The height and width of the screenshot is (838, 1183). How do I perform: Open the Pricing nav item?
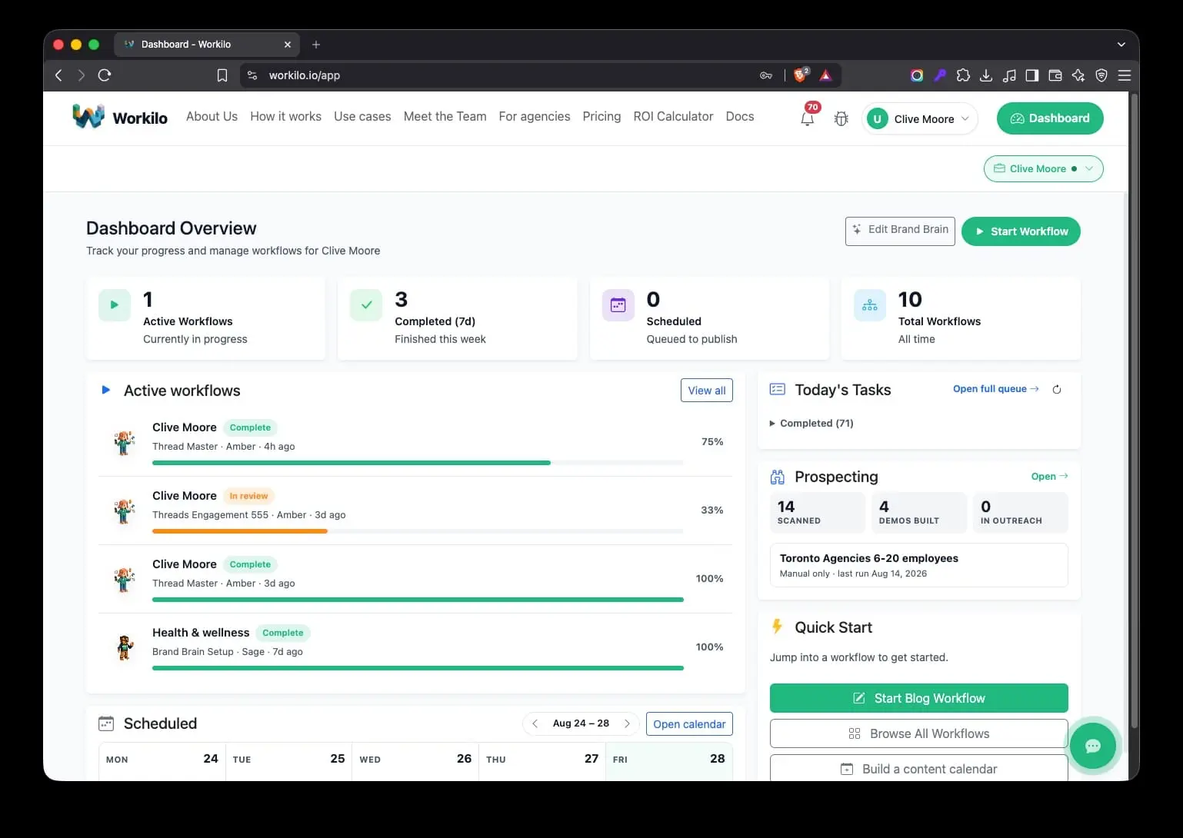pyautogui.click(x=601, y=116)
